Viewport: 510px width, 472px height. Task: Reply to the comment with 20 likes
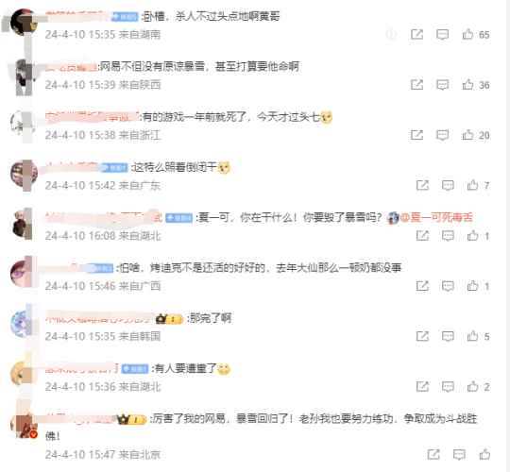[x=442, y=135]
